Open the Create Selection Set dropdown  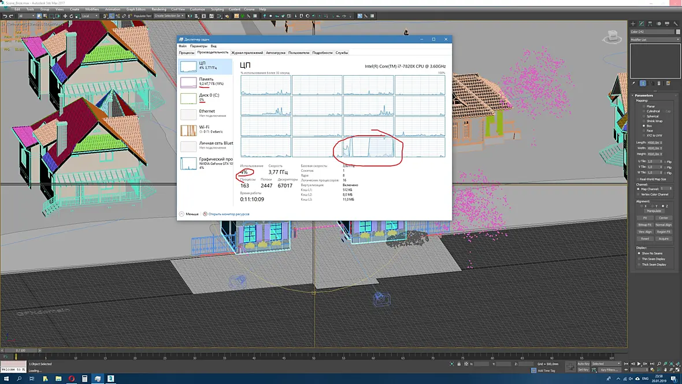point(169,16)
